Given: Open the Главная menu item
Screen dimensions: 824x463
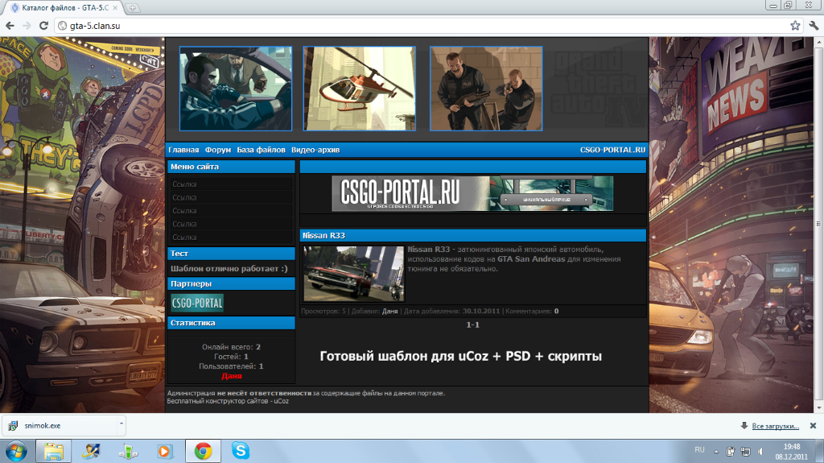Looking at the screenshot, I should pyautogui.click(x=183, y=150).
